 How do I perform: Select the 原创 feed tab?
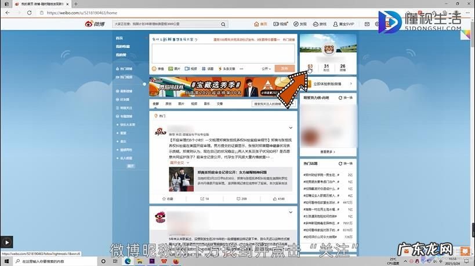pos(168,104)
